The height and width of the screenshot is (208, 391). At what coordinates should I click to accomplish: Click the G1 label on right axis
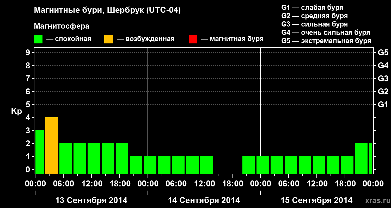(383, 105)
